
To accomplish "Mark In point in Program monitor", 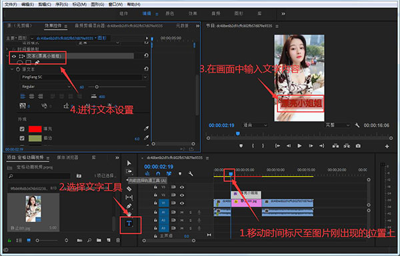I will point(253,146).
